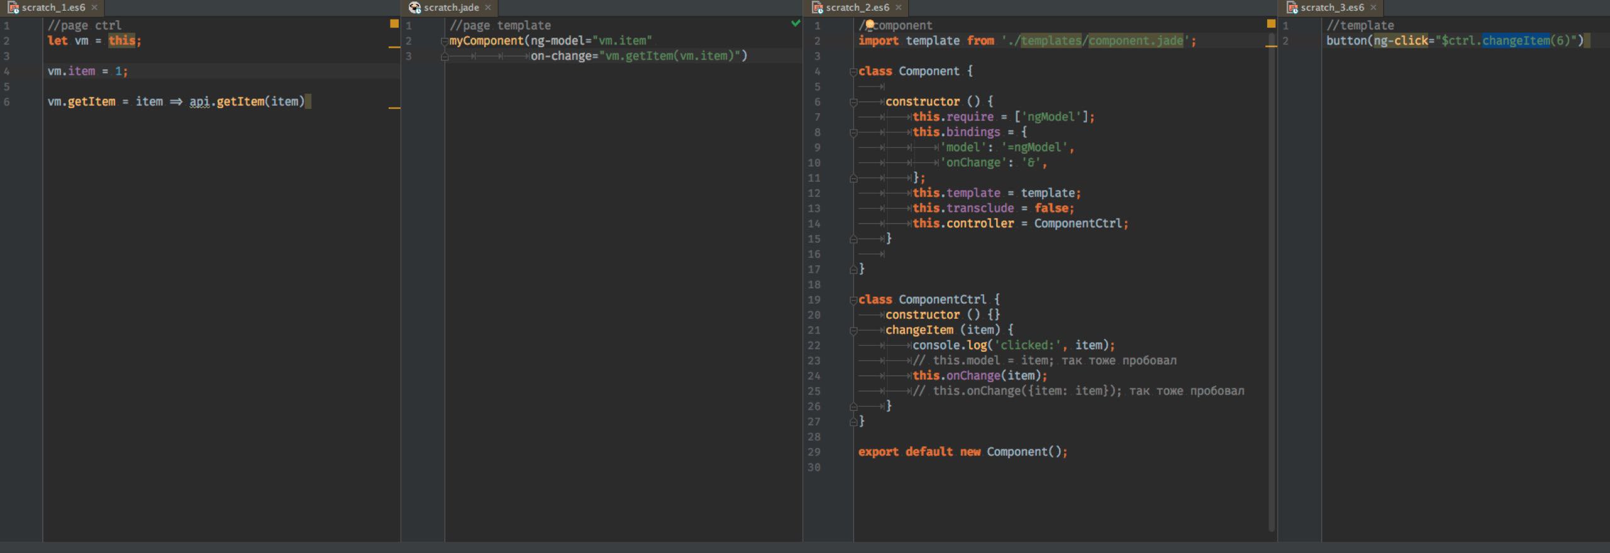Screen dimensions: 1610x553
Task: Click the scratch.jade file type icon
Action: pos(414,8)
